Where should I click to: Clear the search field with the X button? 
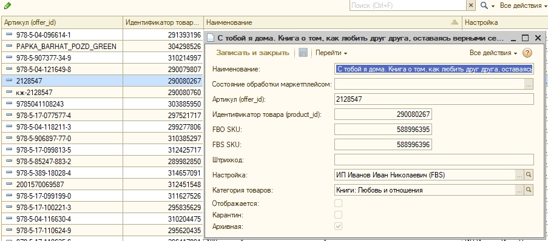point(471,5)
